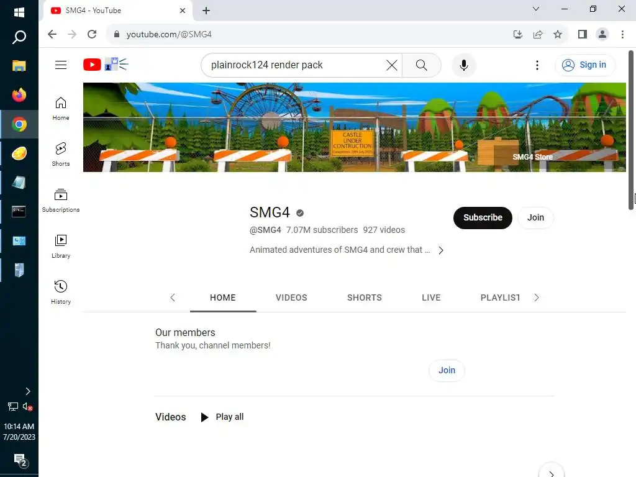
Task: Switch to the VIDEOS tab
Action: pos(291,298)
